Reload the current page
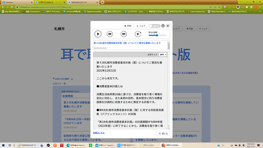 [12, 7]
